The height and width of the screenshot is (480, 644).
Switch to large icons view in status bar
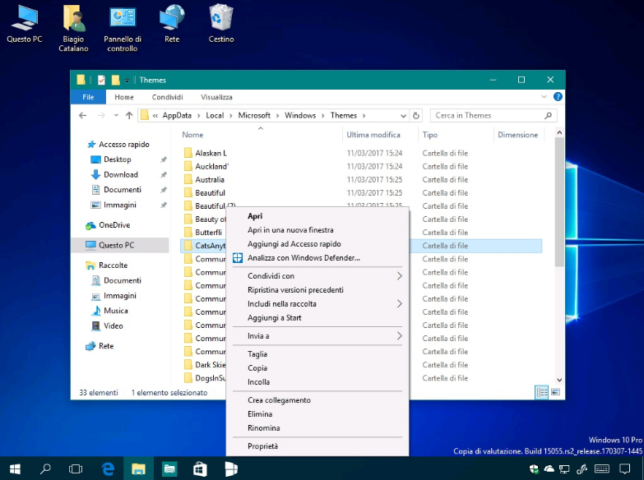555,393
